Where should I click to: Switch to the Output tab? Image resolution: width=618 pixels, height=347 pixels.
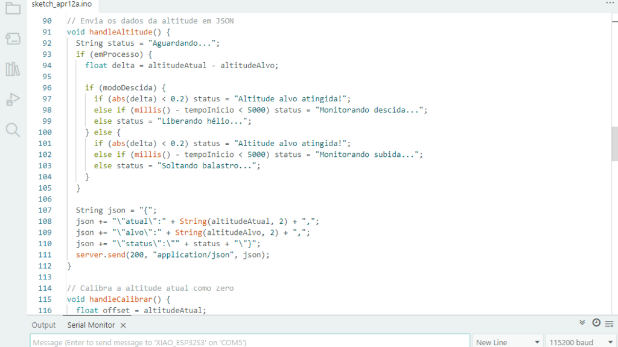[x=43, y=325]
